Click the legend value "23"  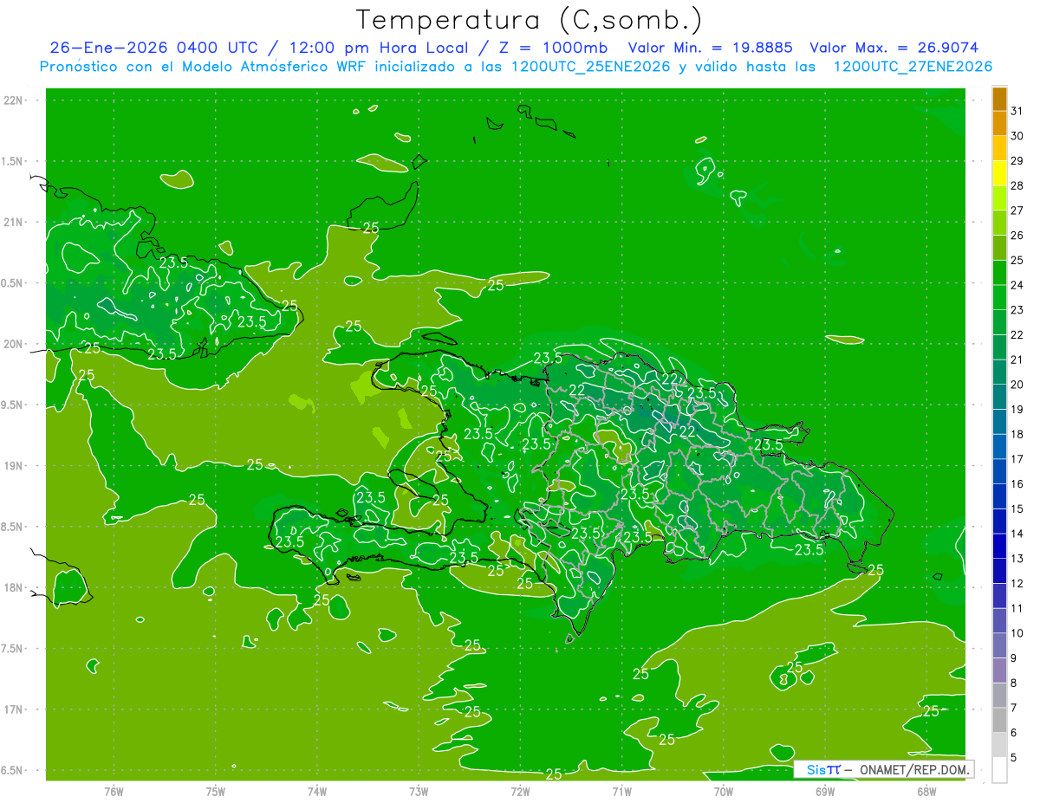pyautogui.click(x=1017, y=310)
